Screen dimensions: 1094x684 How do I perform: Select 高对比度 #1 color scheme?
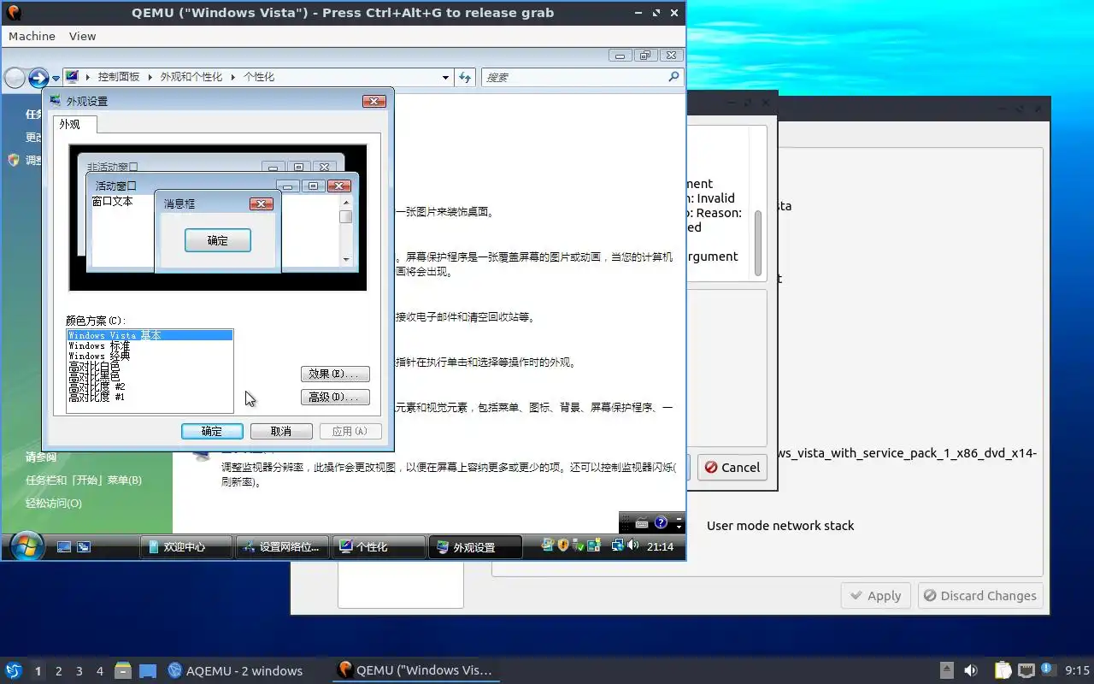click(150, 397)
